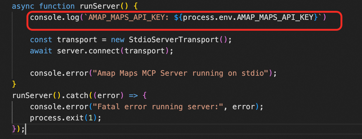Place cursor after the final }); line
Image resolution: width=362 pixels, height=139 pixels.
tap(25, 129)
